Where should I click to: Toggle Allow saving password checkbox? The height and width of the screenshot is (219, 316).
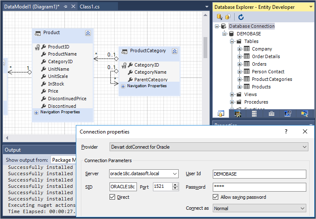click(215, 197)
